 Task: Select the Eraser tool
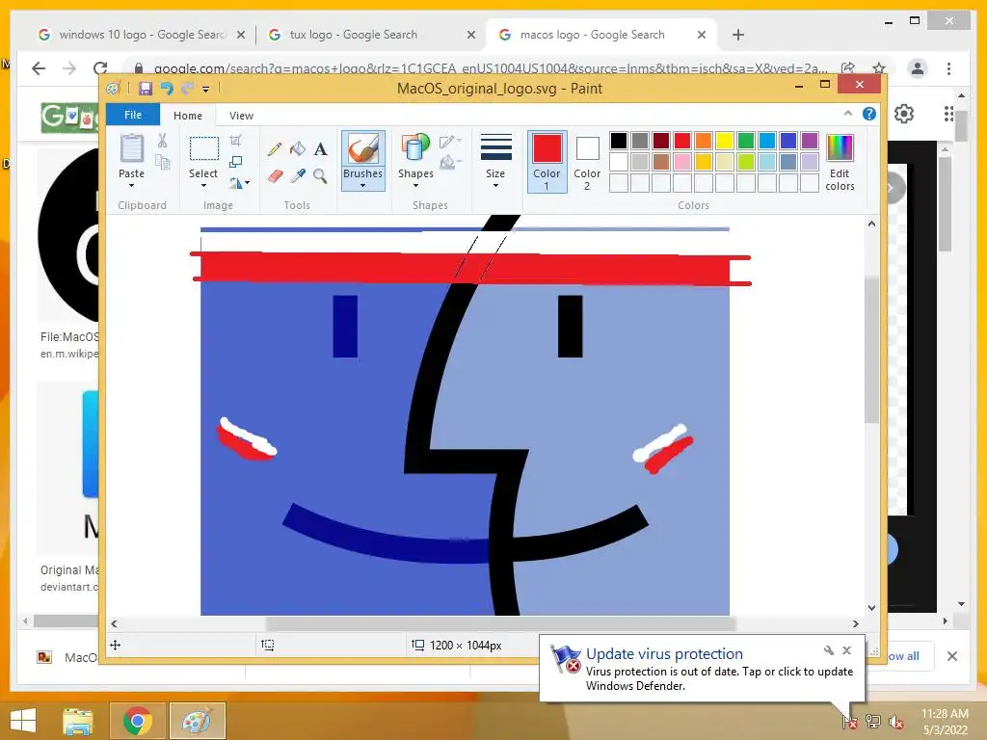pos(275,175)
